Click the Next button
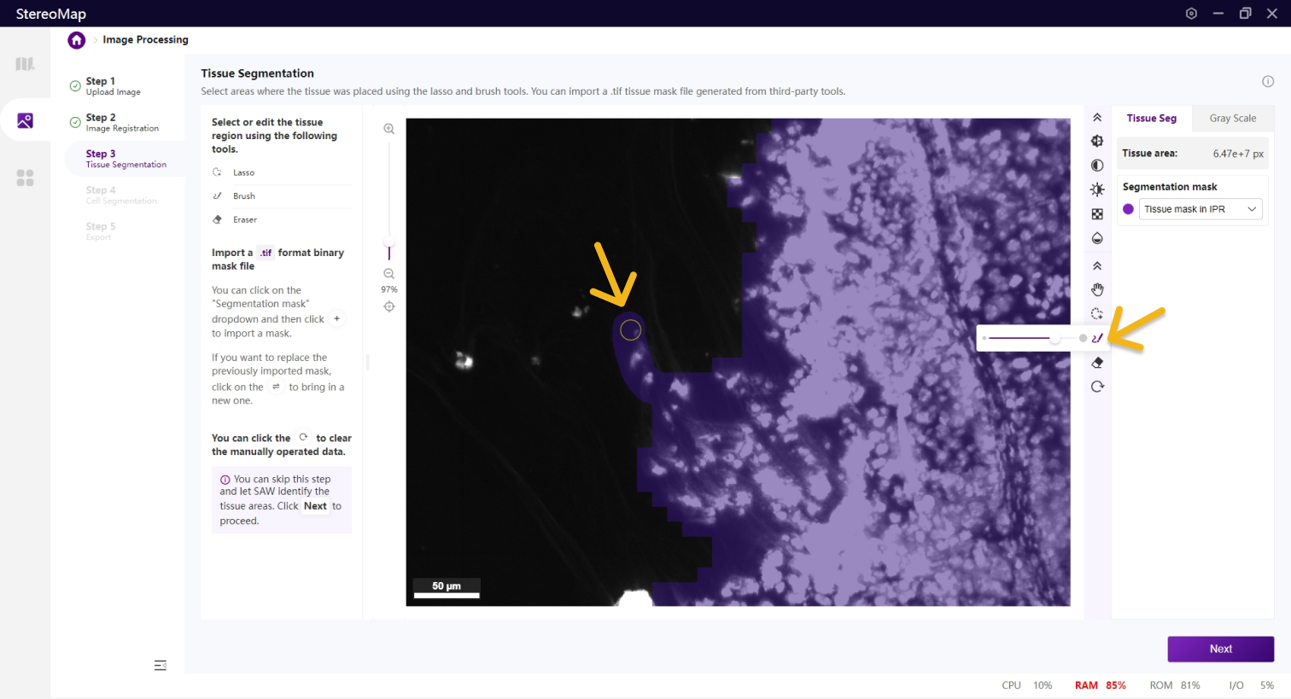 tap(1220, 649)
